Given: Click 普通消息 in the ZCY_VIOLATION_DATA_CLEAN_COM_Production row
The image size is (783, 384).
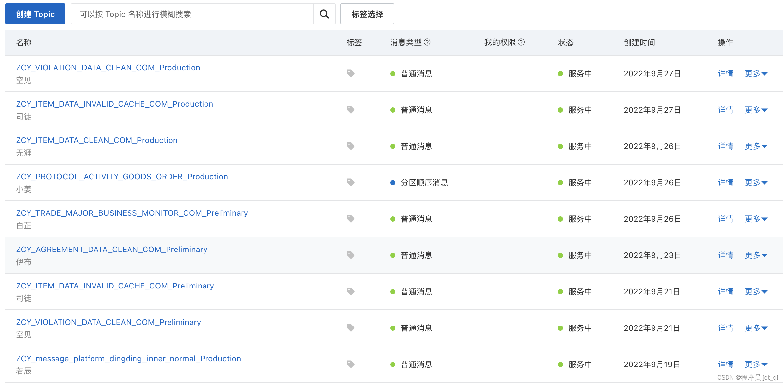Looking at the screenshot, I should (417, 74).
